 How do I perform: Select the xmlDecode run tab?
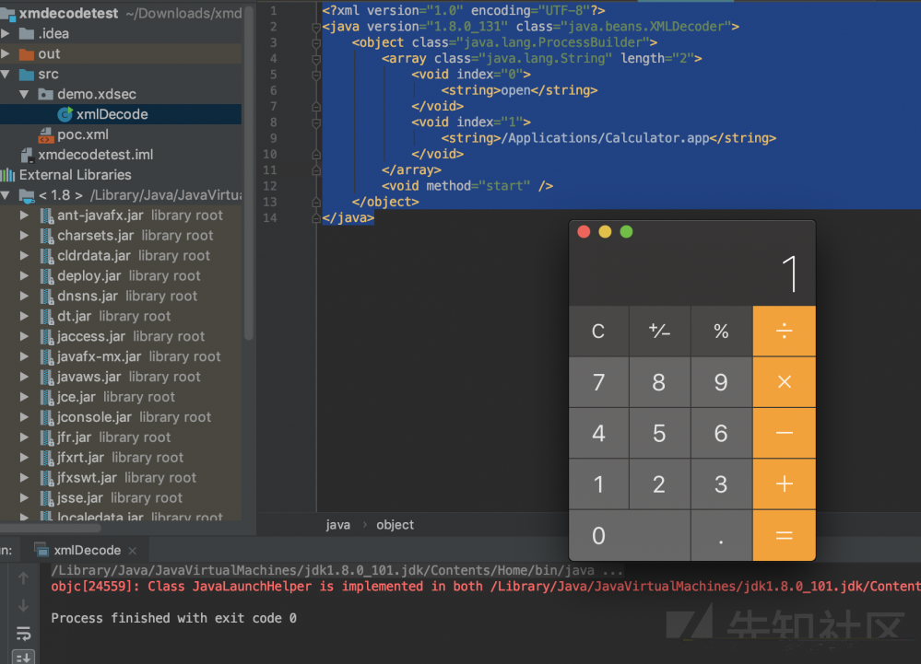pos(87,550)
